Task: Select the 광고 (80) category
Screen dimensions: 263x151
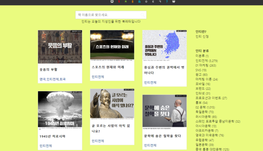Action: coord(201,75)
